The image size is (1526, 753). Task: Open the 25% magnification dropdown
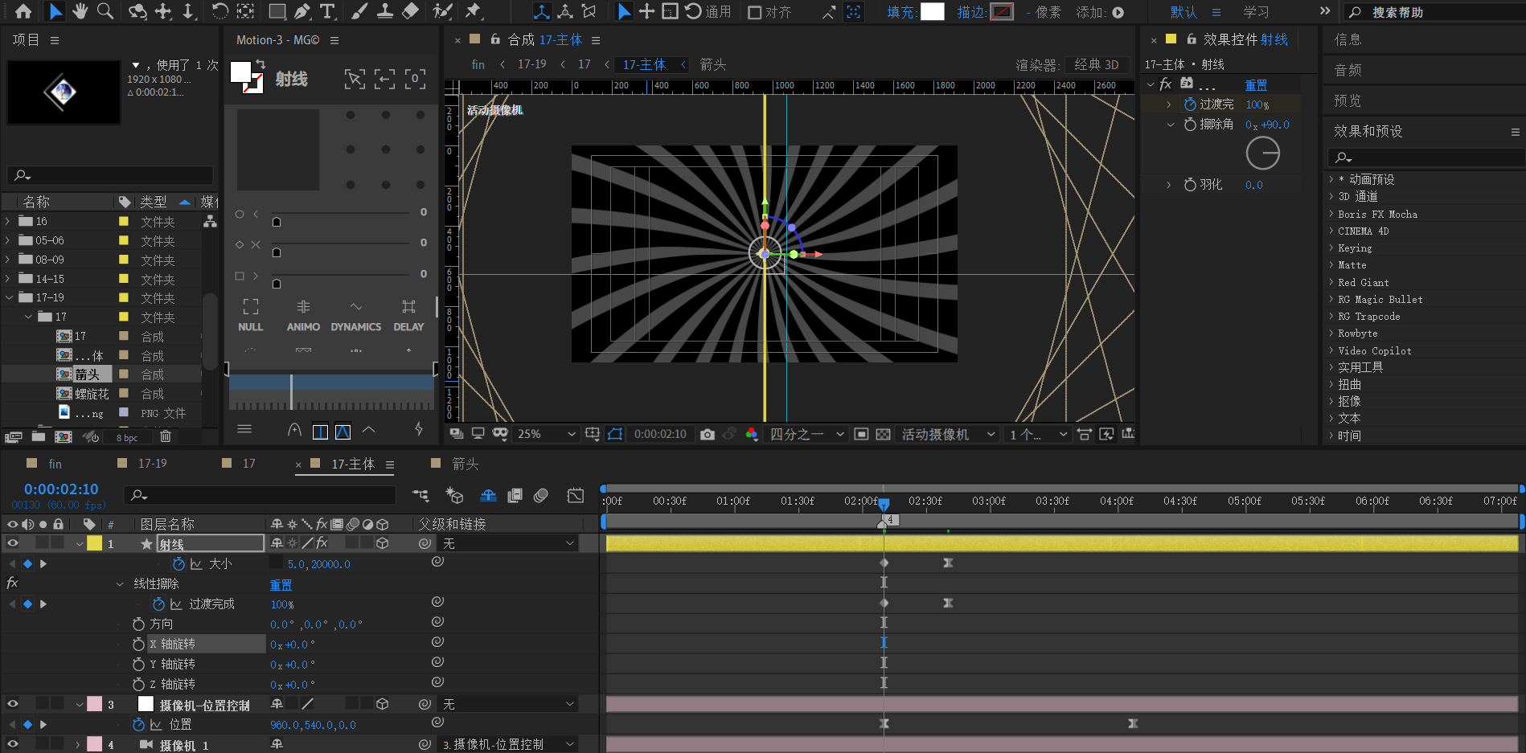tap(546, 434)
